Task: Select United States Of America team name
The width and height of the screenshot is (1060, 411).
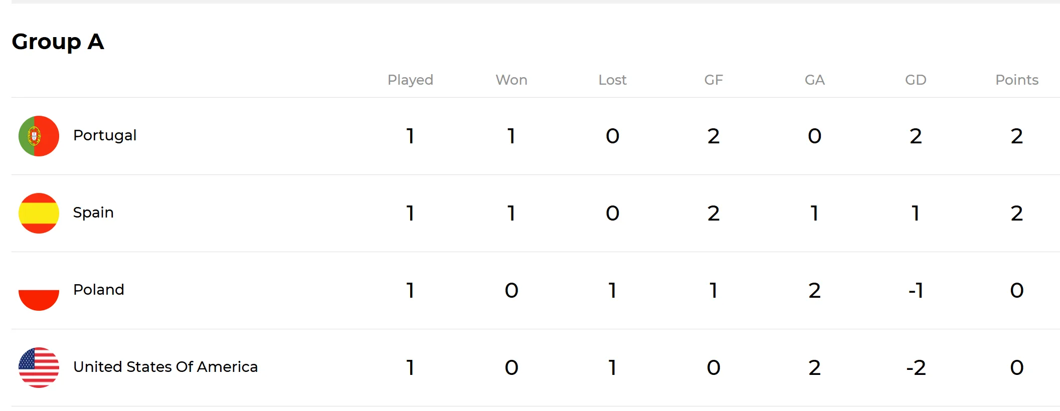Action: [x=165, y=367]
